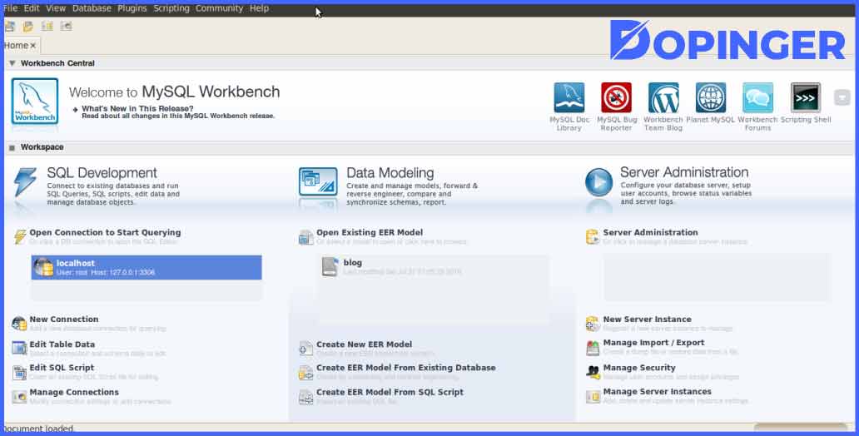
Task: Click the Server Administration play icon
Action: (x=598, y=182)
